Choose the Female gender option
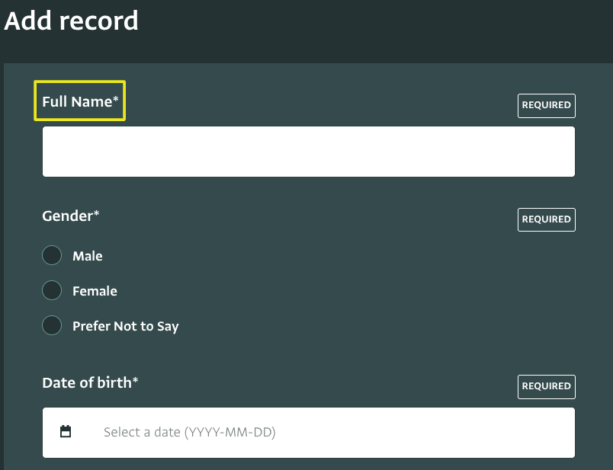 pyautogui.click(x=52, y=290)
